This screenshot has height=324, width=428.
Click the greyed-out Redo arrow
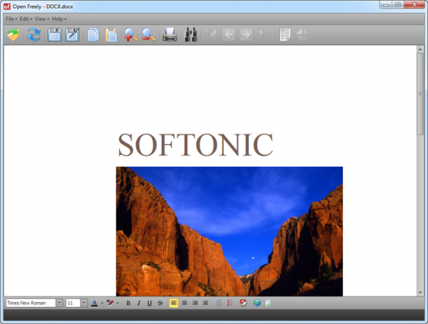(x=292, y=303)
